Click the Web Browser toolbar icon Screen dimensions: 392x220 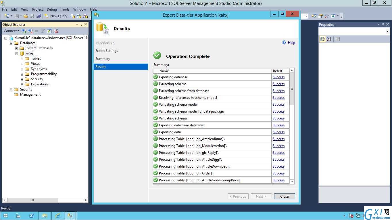pyautogui.click(x=333, y=16)
